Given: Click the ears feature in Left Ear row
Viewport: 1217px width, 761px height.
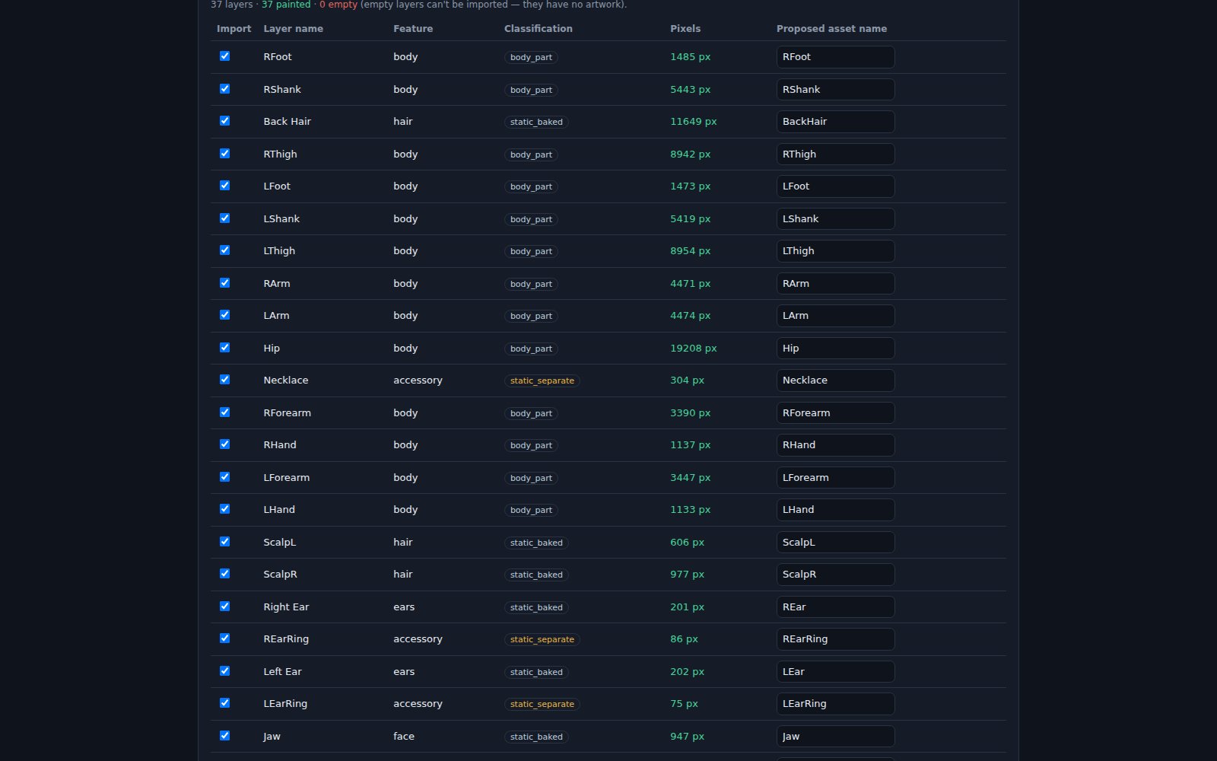Looking at the screenshot, I should (404, 671).
